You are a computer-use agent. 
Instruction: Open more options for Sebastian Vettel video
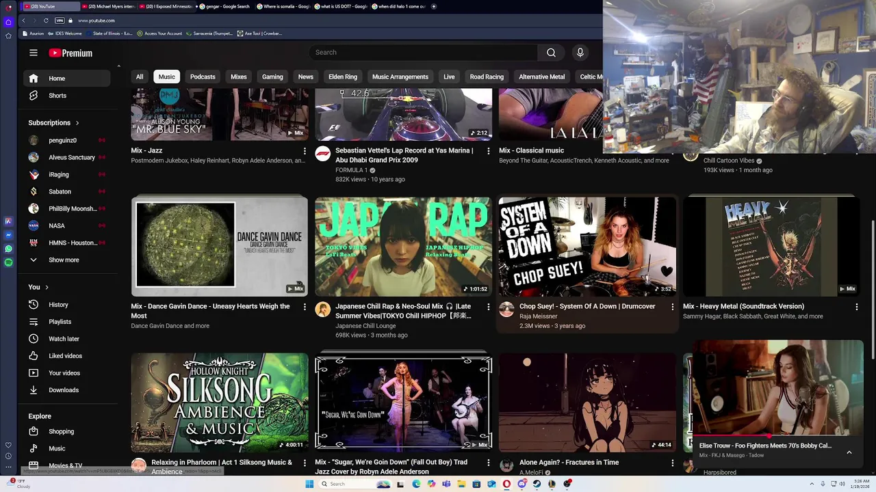pyautogui.click(x=489, y=151)
